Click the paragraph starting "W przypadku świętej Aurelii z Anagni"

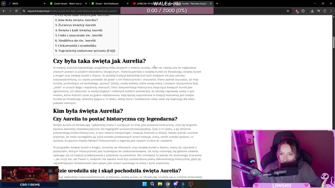pos(127,155)
